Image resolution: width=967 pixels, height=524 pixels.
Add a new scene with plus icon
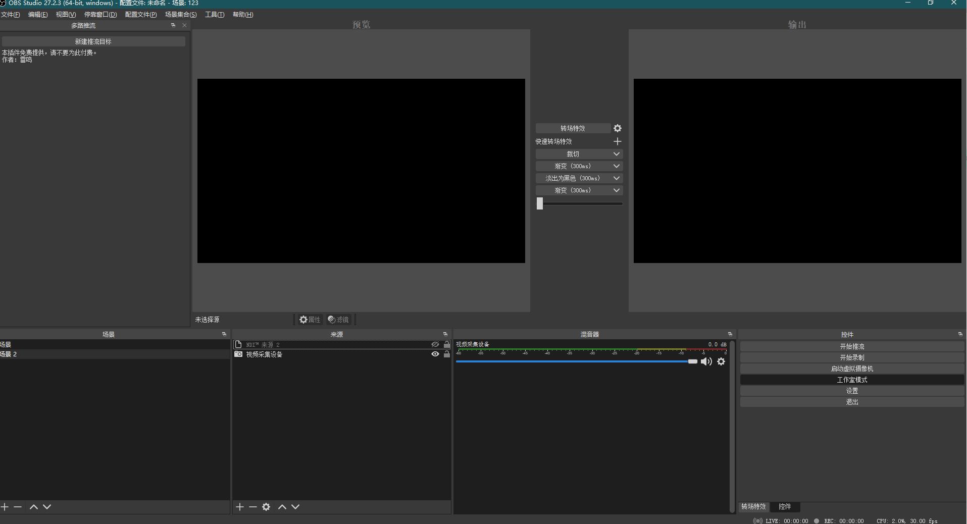[x=5, y=507]
